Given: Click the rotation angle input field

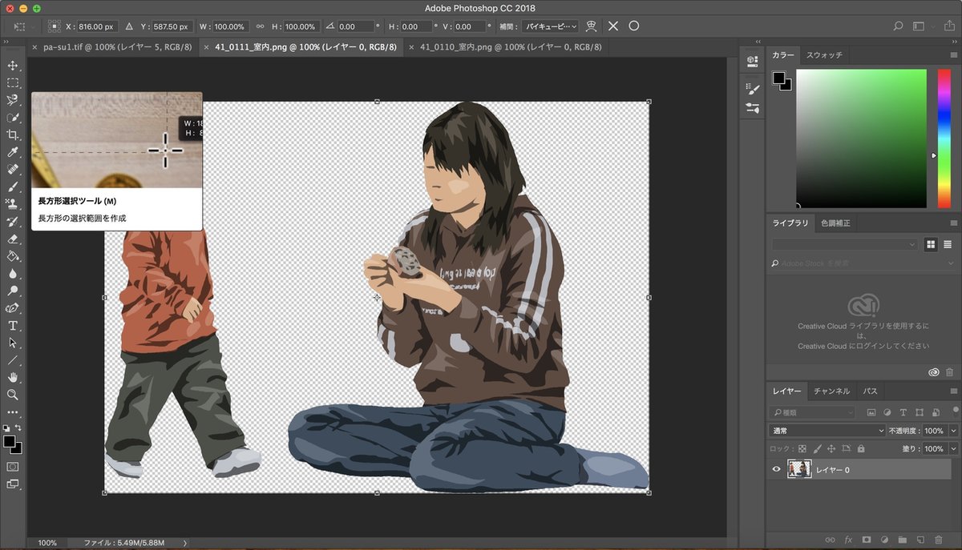Looking at the screenshot, I should point(357,26).
